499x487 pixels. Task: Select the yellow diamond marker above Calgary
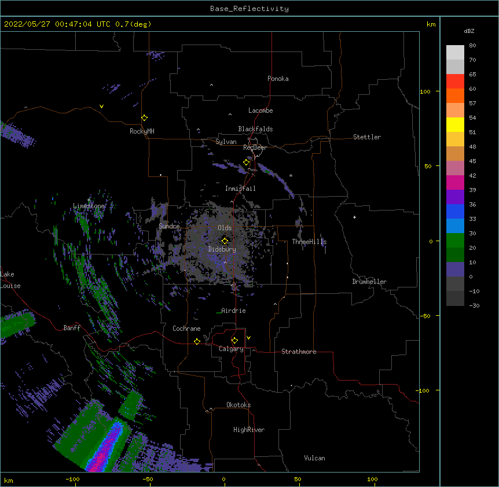click(x=234, y=341)
